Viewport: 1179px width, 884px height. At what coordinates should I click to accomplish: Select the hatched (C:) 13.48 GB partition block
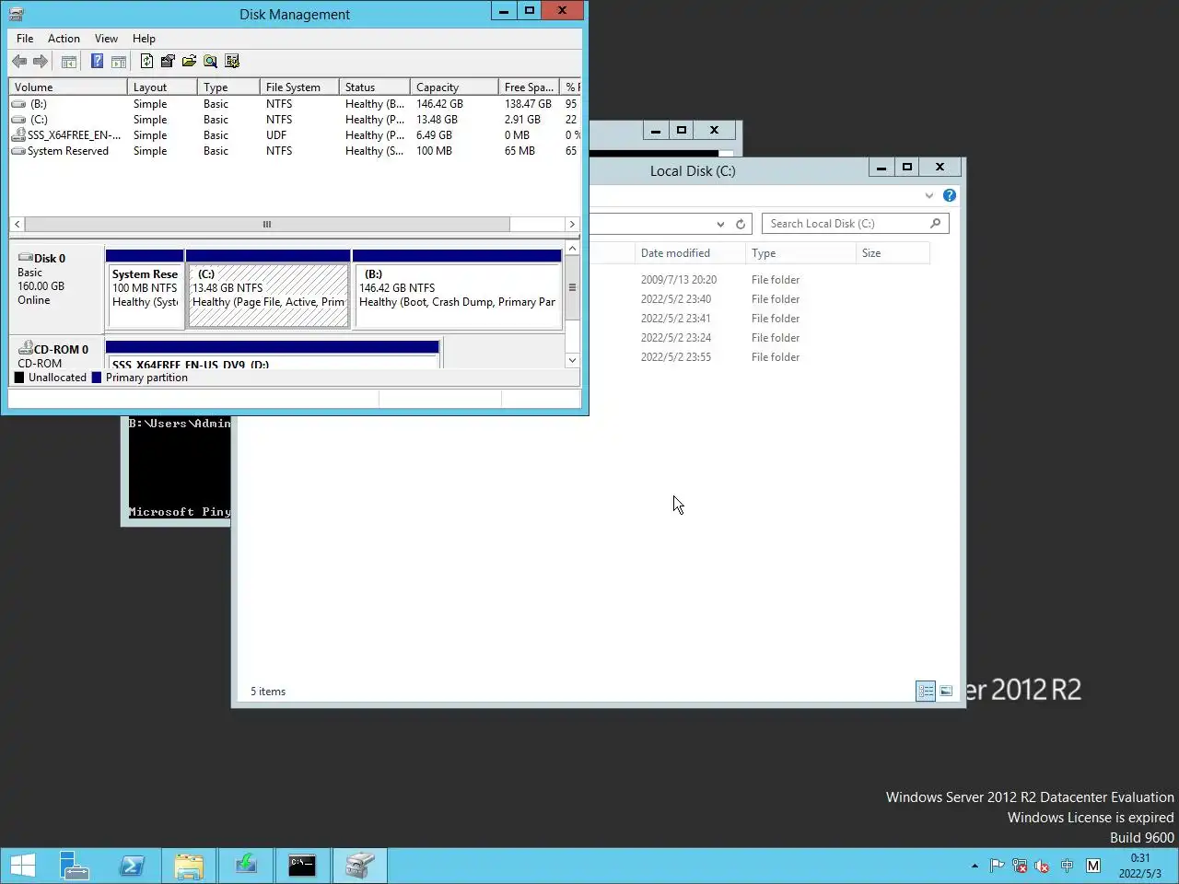pyautogui.click(x=268, y=294)
